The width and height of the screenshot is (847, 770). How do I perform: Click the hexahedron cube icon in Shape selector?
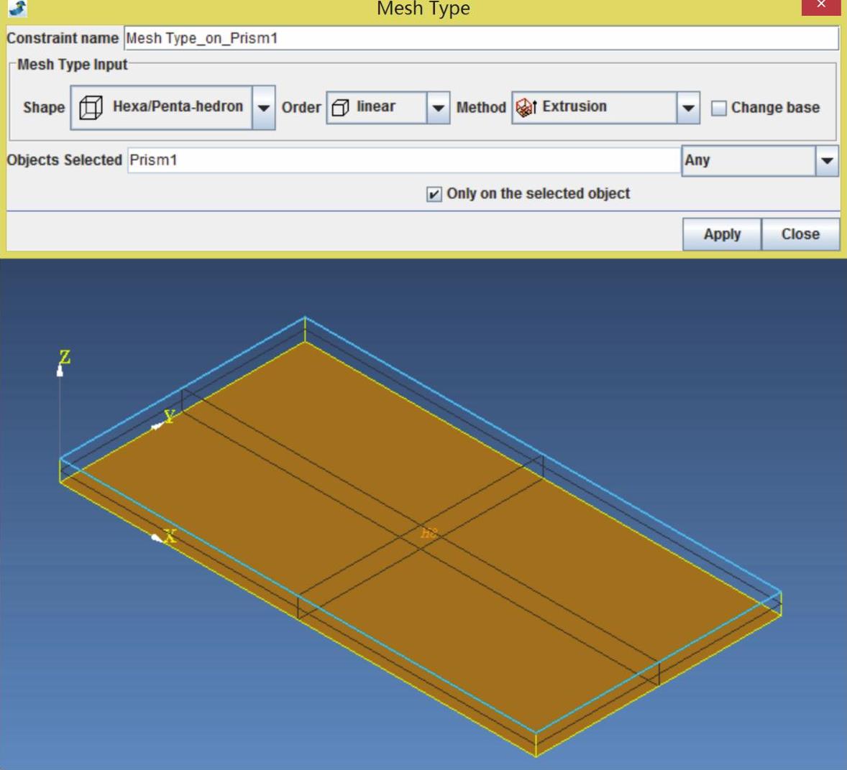pyautogui.click(x=91, y=108)
